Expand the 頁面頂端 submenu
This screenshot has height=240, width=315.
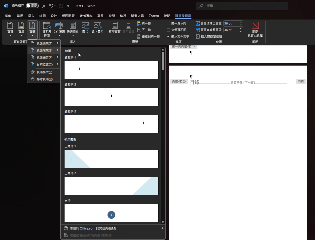44,43
